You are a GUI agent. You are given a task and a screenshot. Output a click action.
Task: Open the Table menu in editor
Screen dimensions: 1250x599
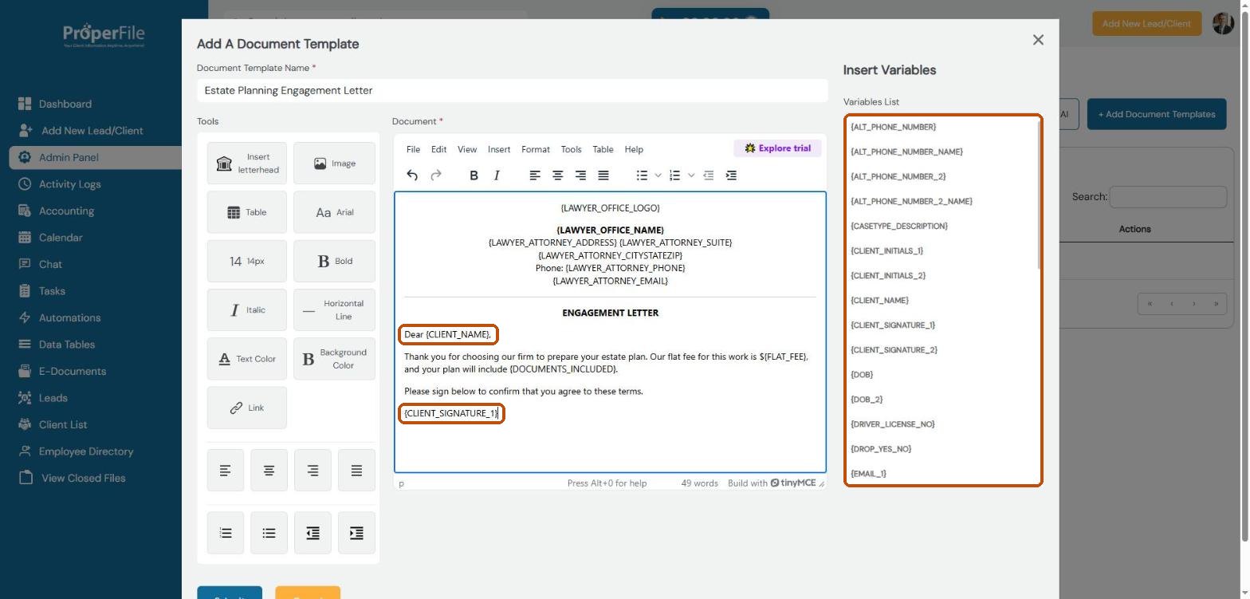tap(603, 149)
